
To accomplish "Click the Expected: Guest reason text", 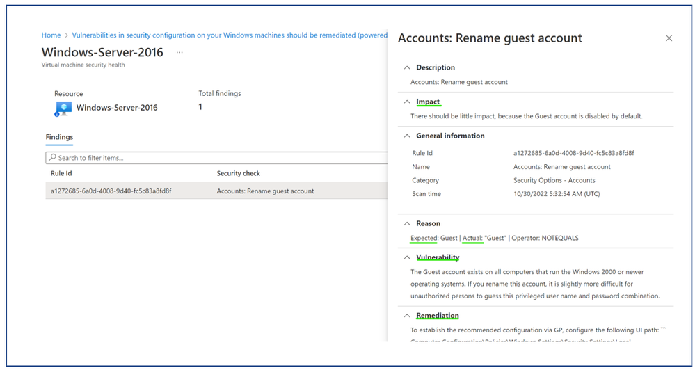I will click(x=434, y=238).
